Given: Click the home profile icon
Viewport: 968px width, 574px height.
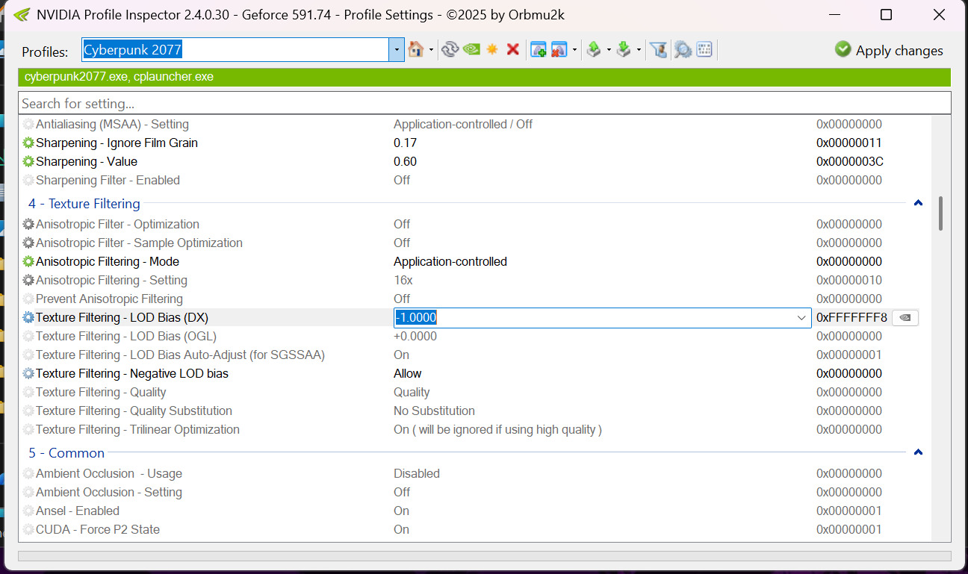Looking at the screenshot, I should point(415,50).
